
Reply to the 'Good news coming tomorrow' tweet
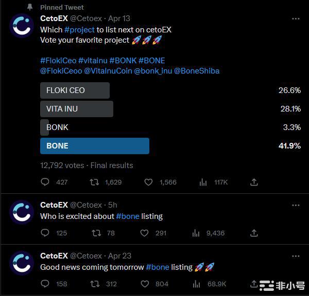pos(45,284)
